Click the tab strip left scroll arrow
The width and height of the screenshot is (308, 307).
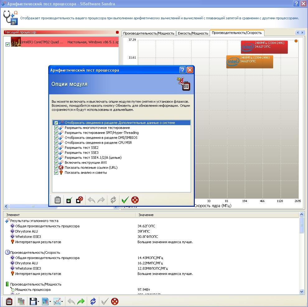pyautogui.click(x=298, y=33)
